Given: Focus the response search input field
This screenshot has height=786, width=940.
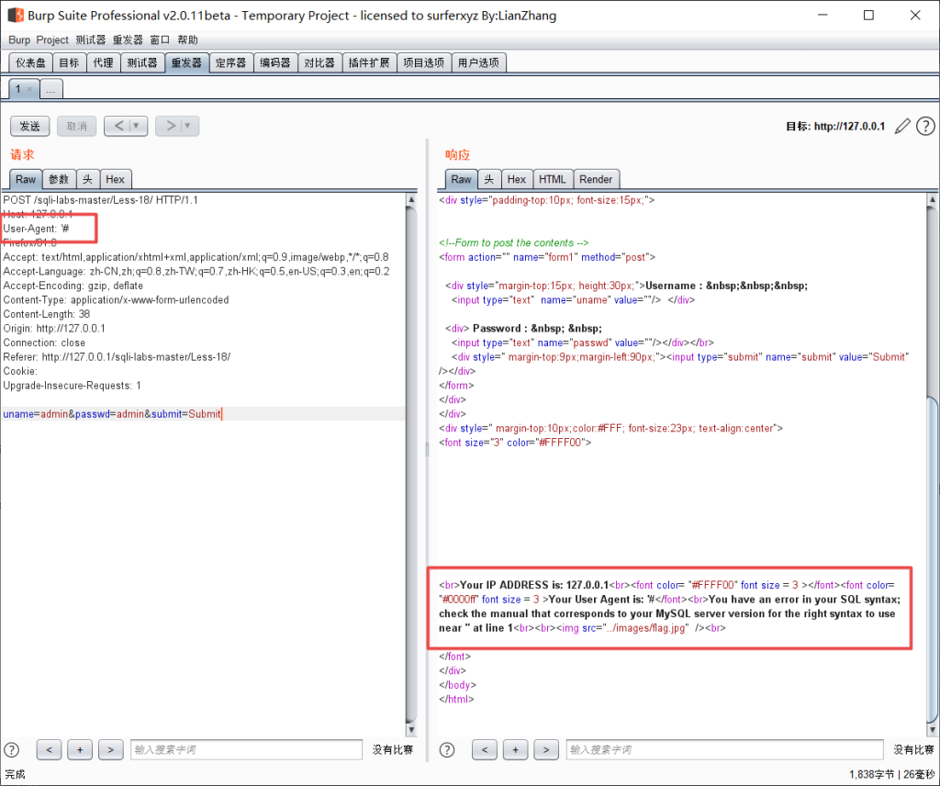Looking at the screenshot, I should pos(725,749).
